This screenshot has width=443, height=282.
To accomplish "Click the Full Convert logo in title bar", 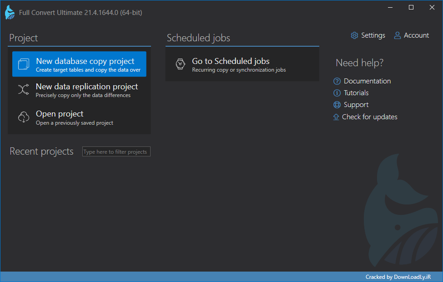I will pos(10,13).
